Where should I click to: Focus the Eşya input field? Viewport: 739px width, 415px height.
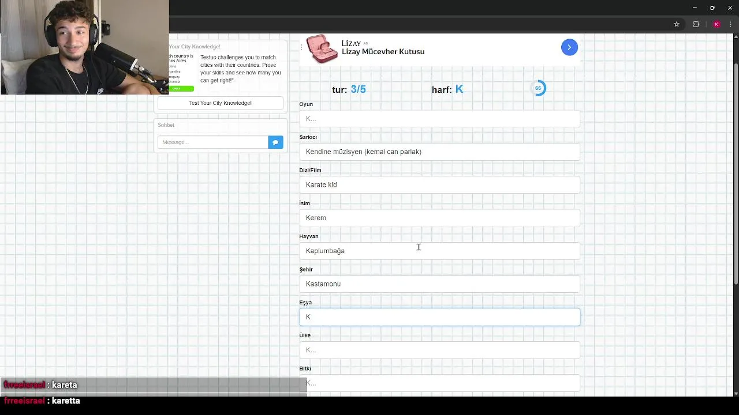439,317
